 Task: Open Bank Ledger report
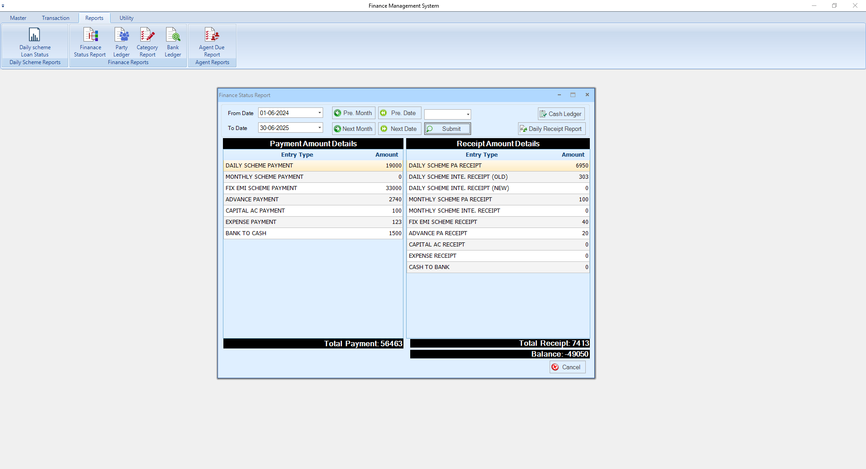(x=173, y=42)
